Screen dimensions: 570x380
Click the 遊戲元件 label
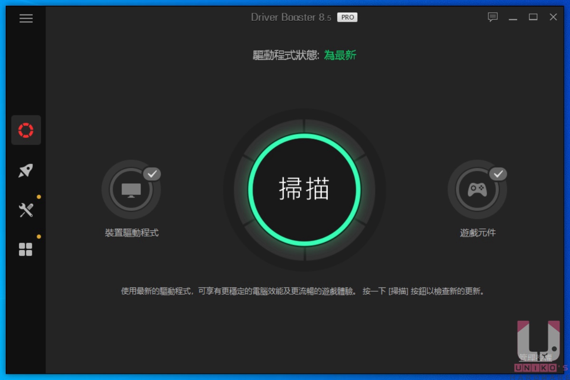point(478,233)
